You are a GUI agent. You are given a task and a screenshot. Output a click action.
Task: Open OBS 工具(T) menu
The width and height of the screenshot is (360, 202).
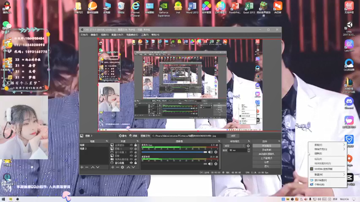(x=144, y=35)
